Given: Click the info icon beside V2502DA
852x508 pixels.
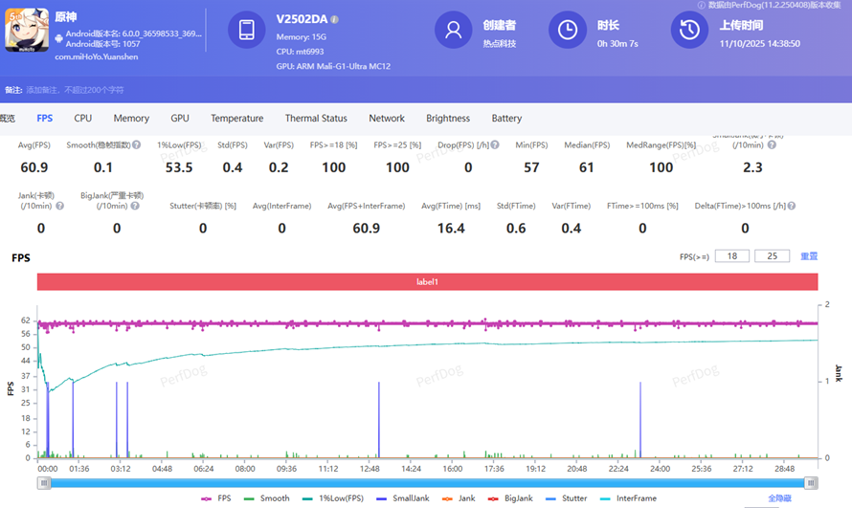Looking at the screenshot, I should (x=335, y=19).
